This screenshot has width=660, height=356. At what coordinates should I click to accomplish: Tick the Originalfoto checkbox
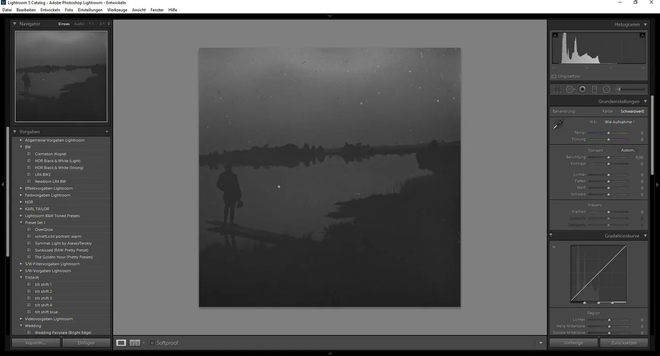click(x=554, y=76)
